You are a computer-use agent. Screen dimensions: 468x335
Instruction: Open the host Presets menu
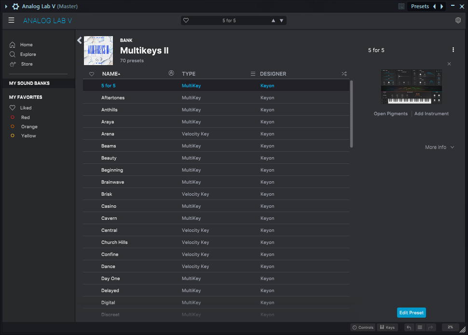[x=420, y=6]
